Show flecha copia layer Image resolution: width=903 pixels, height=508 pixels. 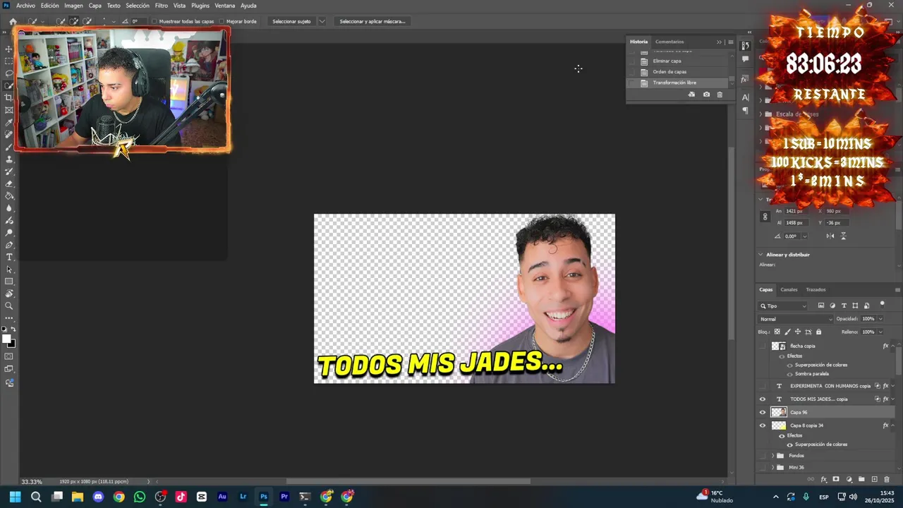tap(762, 346)
